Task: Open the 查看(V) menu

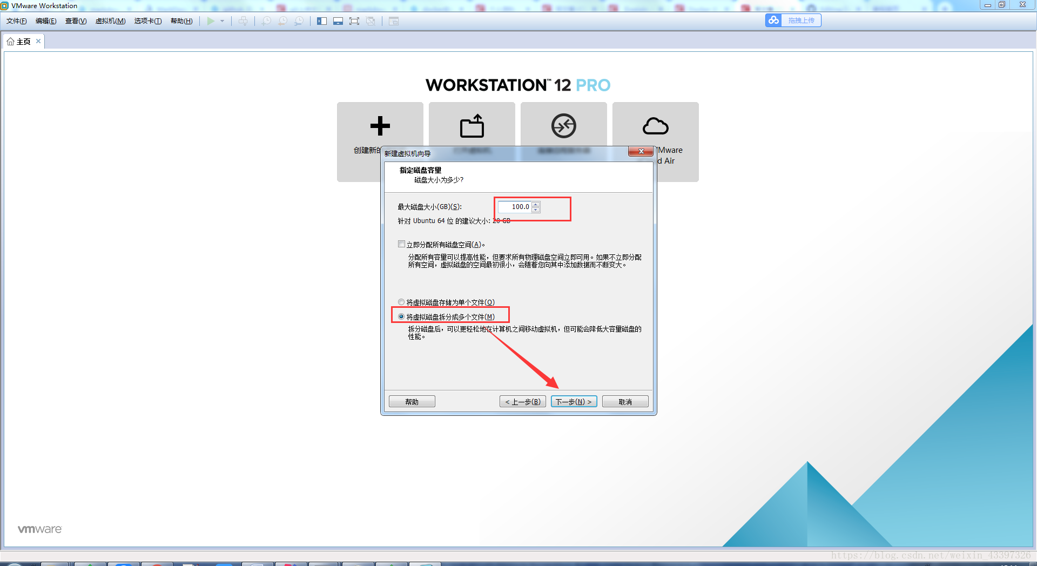Action: click(76, 21)
